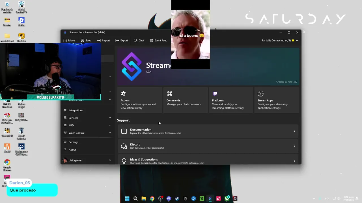The width and height of the screenshot is (362, 203).
Task: Open File Explorer from taskbar
Action: 144,198
